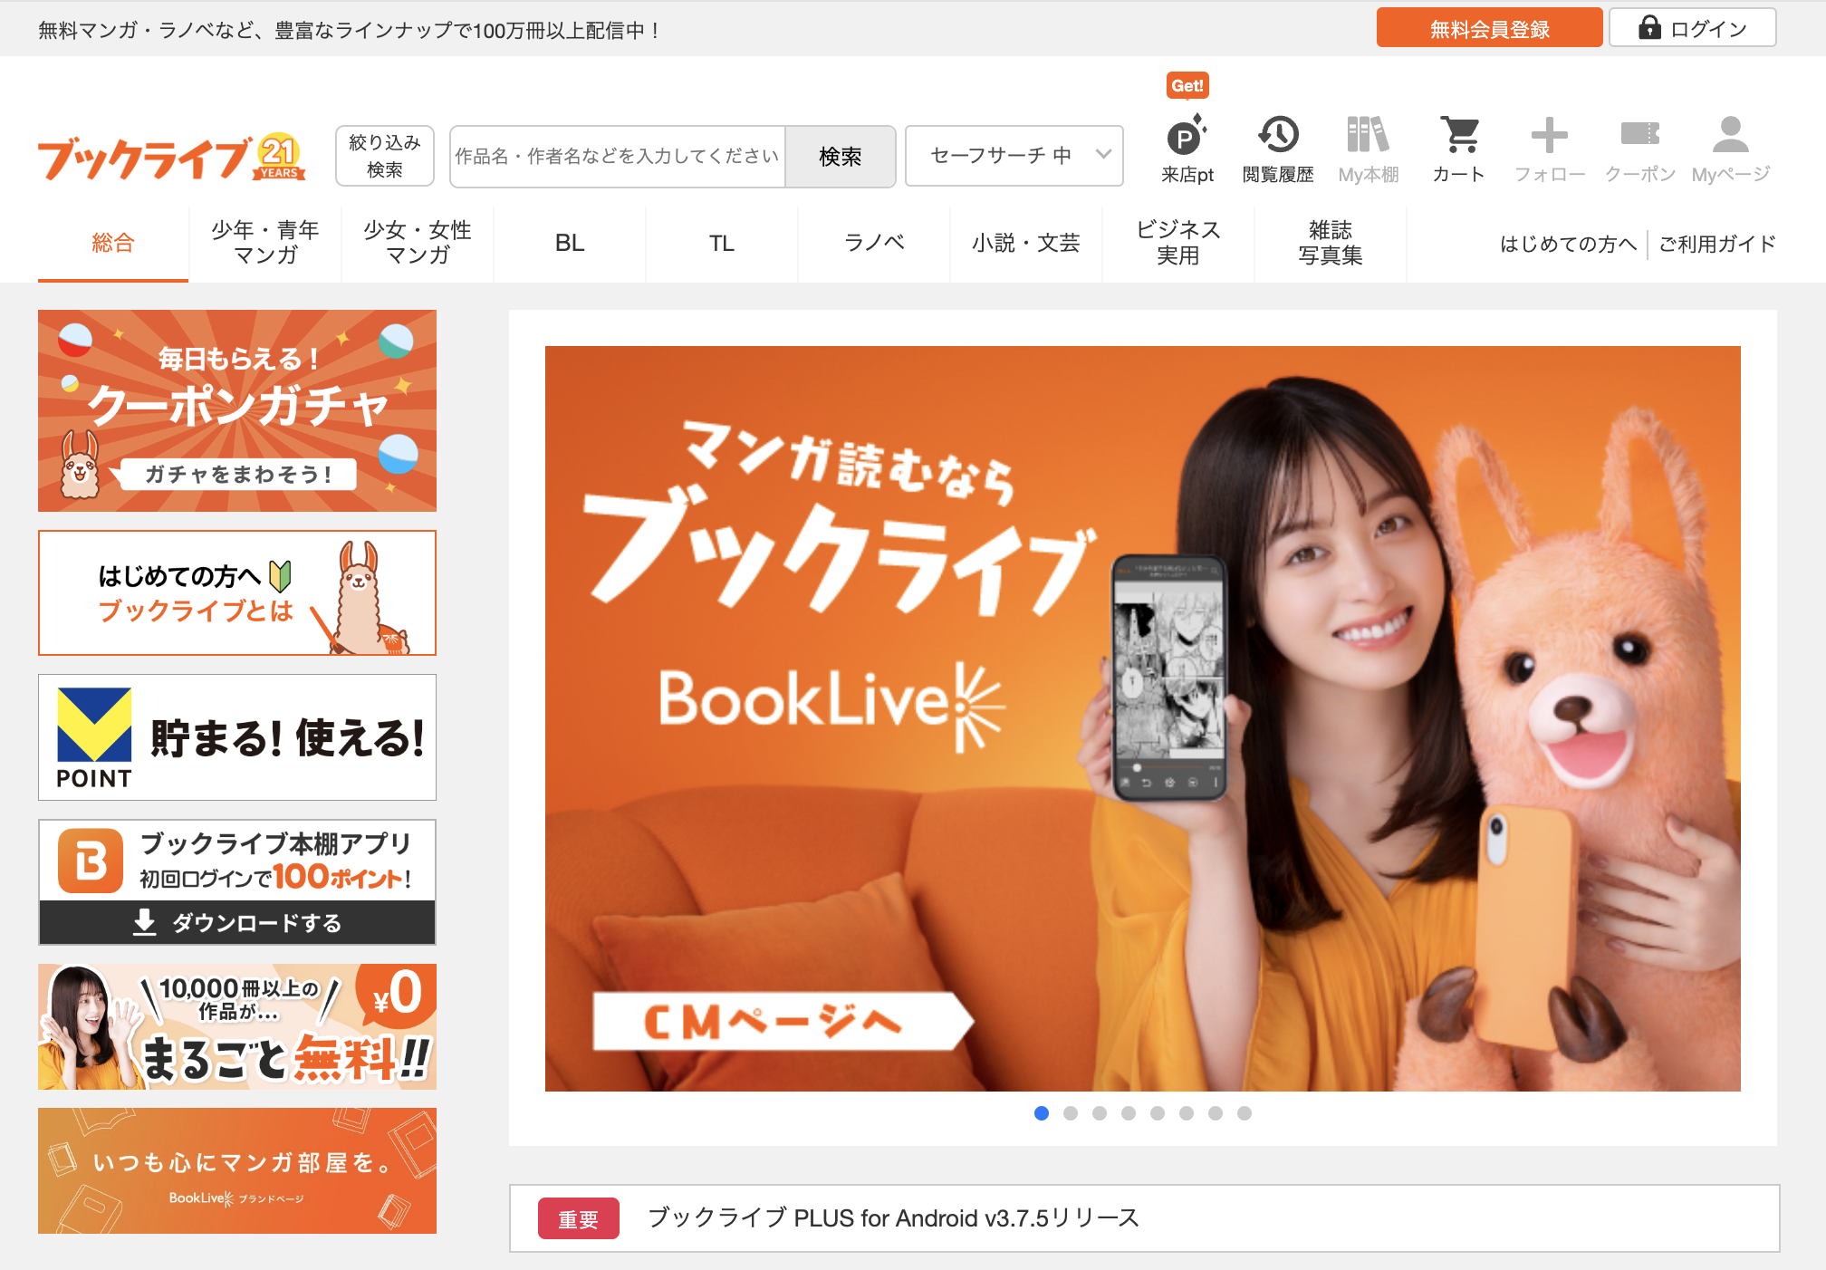The image size is (1826, 1270).
Task: Click the main マンガ読むなら carousel image
Action: point(1142,718)
